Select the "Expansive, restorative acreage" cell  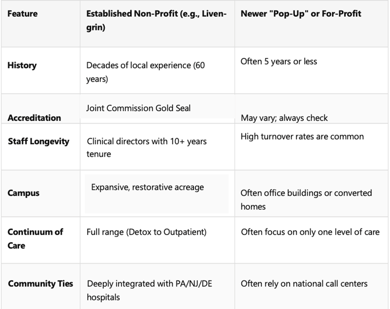pyautogui.click(x=147, y=187)
